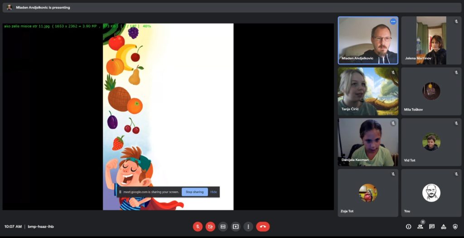Select Tanja Ćirić's video tile
The height and width of the screenshot is (238, 464).
point(368,91)
